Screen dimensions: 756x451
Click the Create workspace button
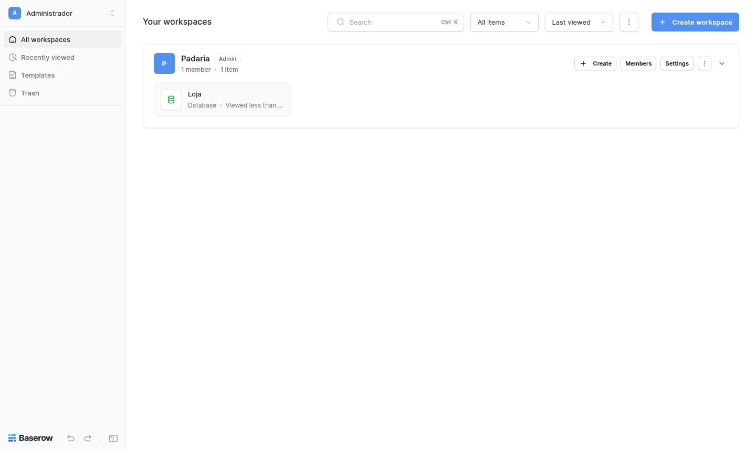pyautogui.click(x=695, y=22)
